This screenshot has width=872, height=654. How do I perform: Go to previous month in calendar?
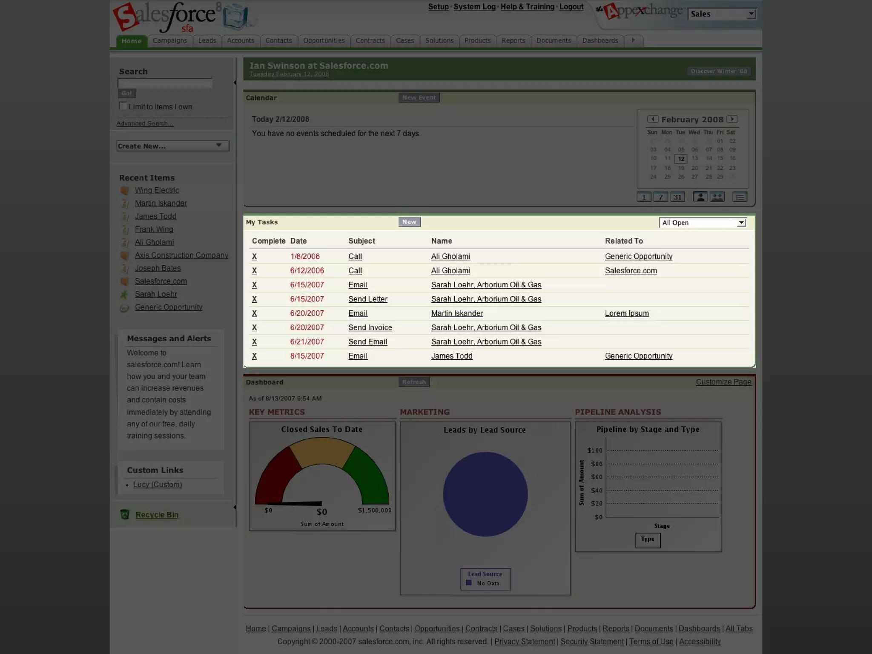tap(653, 119)
